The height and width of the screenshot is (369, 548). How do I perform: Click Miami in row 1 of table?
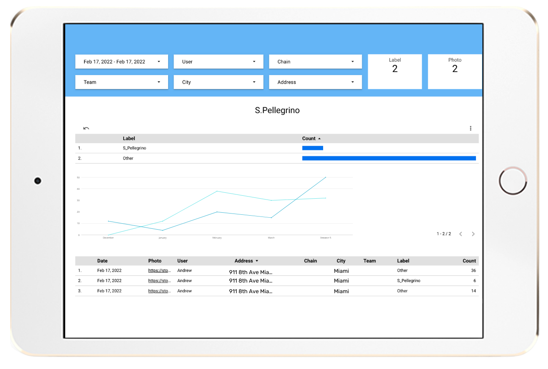click(x=341, y=271)
